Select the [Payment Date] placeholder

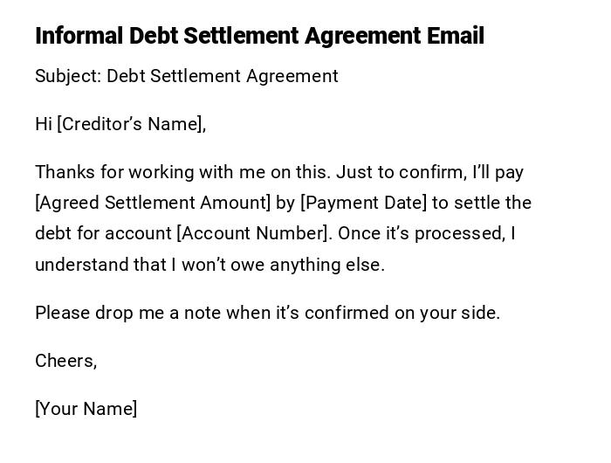(363, 203)
